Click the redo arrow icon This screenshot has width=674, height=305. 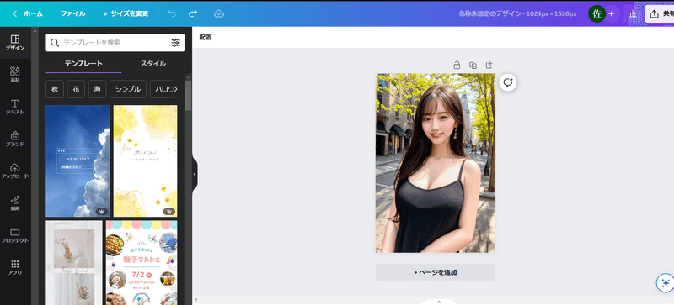pos(193,13)
